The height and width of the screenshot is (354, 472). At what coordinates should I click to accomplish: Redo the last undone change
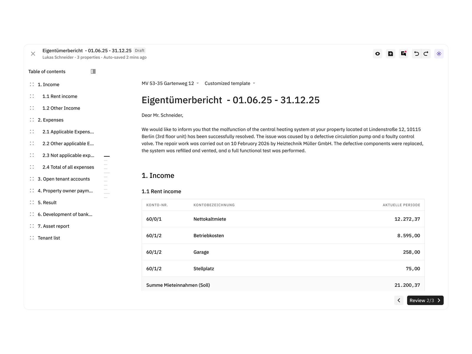426,54
